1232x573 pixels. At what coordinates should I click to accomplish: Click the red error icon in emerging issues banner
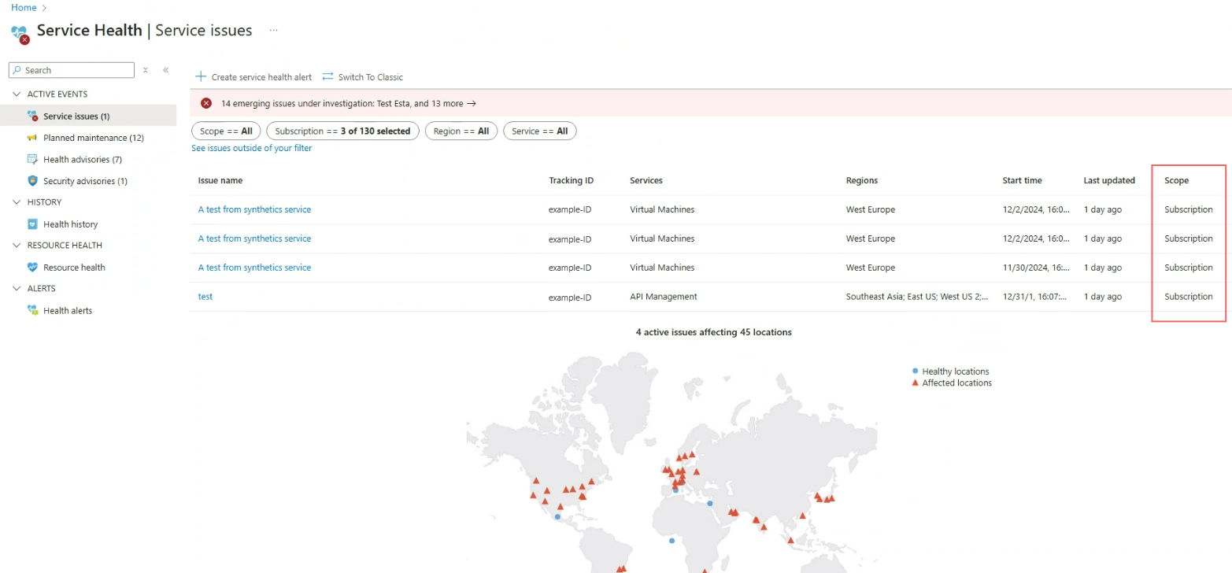coord(206,103)
